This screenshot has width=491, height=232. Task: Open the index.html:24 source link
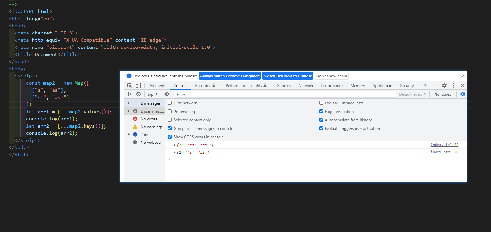pyautogui.click(x=444, y=145)
